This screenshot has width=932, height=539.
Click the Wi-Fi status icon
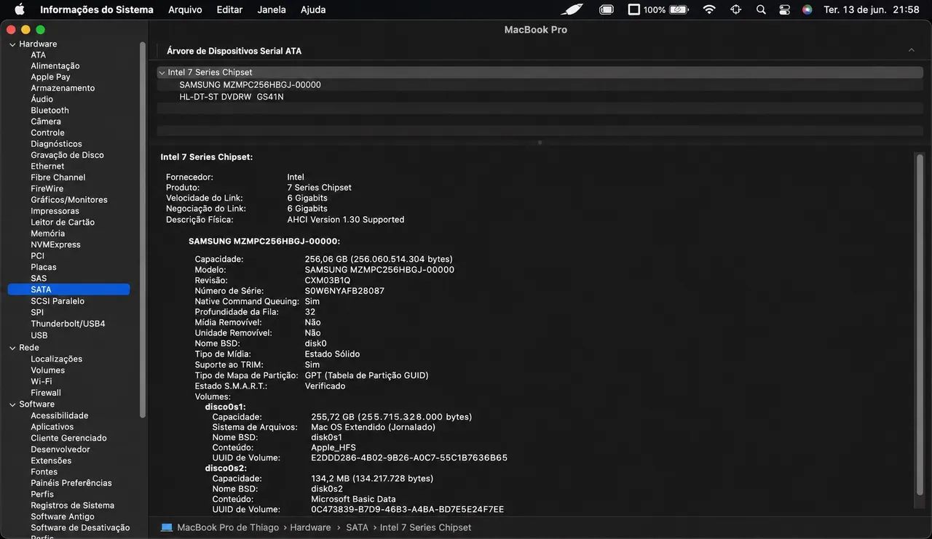click(709, 9)
